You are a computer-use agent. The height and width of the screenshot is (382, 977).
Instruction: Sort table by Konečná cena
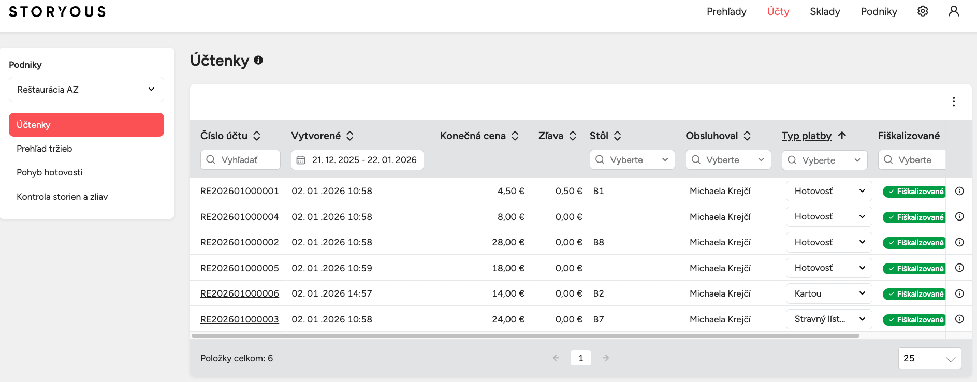point(515,136)
